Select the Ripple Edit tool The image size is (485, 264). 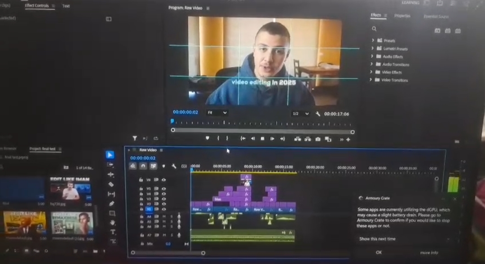pyautogui.click(x=111, y=174)
